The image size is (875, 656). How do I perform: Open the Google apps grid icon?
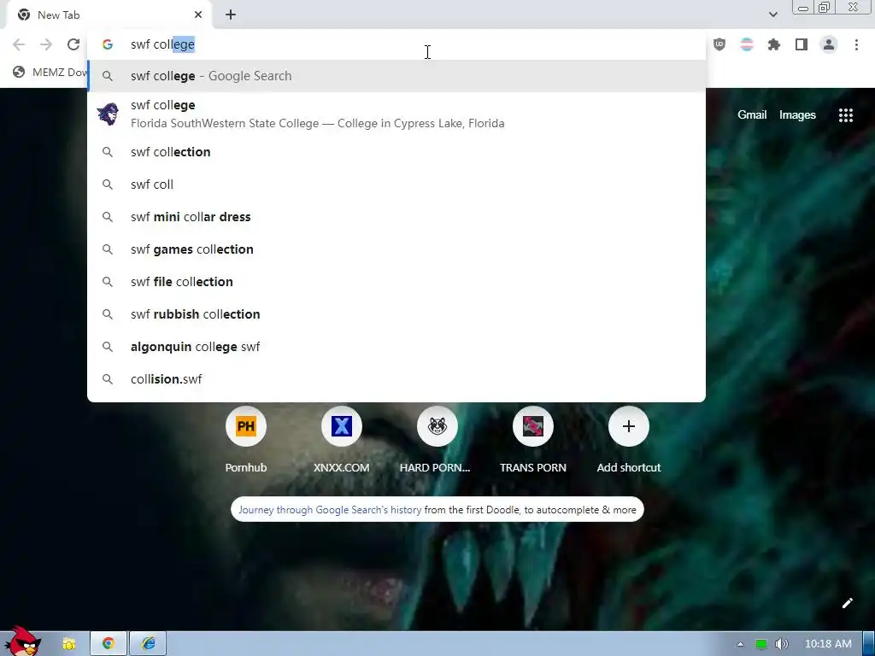pyautogui.click(x=845, y=115)
